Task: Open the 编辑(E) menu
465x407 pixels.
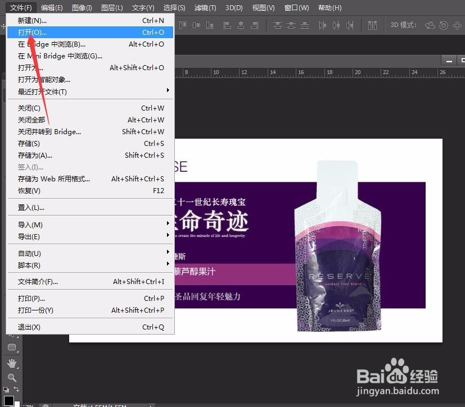Action: tap(52, 8)
